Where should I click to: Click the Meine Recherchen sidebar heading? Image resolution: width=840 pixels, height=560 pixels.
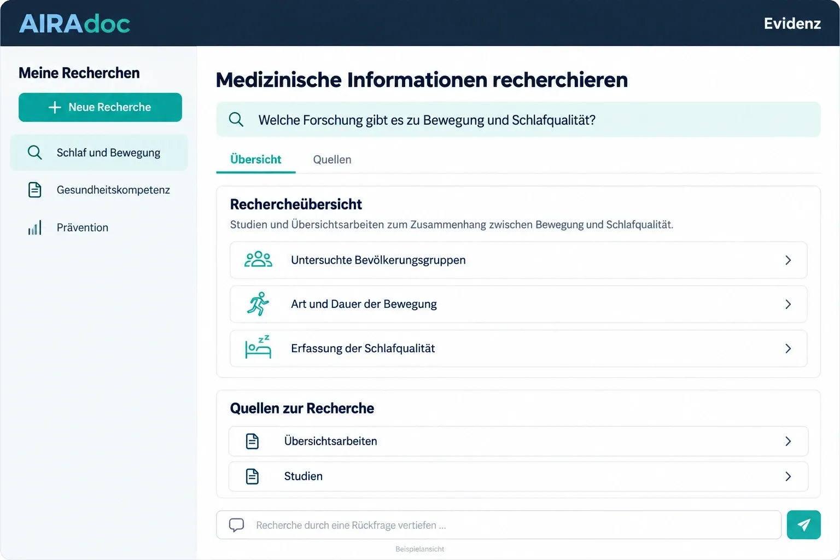(x=79, y=73)
